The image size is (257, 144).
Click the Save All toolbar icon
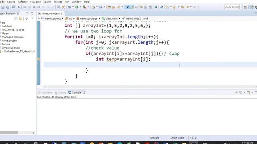(8, 7)
